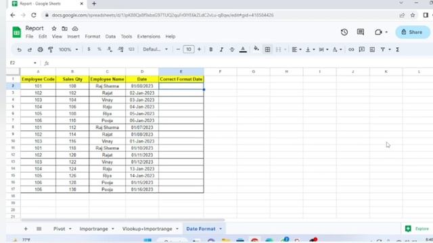Open version history clock icon

344,32
